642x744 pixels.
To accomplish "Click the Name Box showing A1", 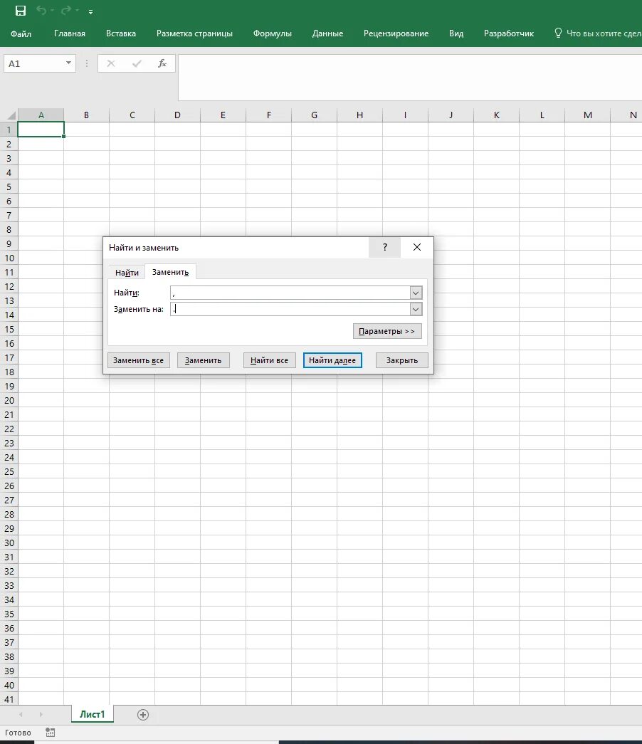I will tap(33, 63).
